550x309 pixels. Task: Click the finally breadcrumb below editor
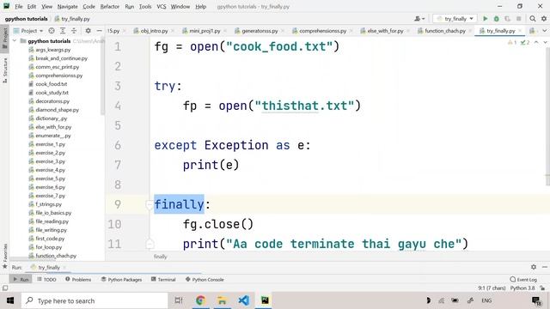[161, 257]
